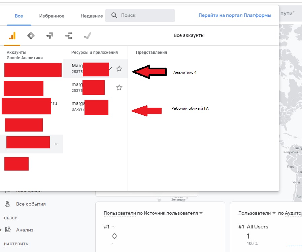Select the Optimize product icon
The height and width of the screenshot is (252, 302).
[x=50, y=36]
